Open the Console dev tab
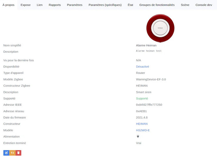Screen dimensions: 217x157 tap(204, 5)
